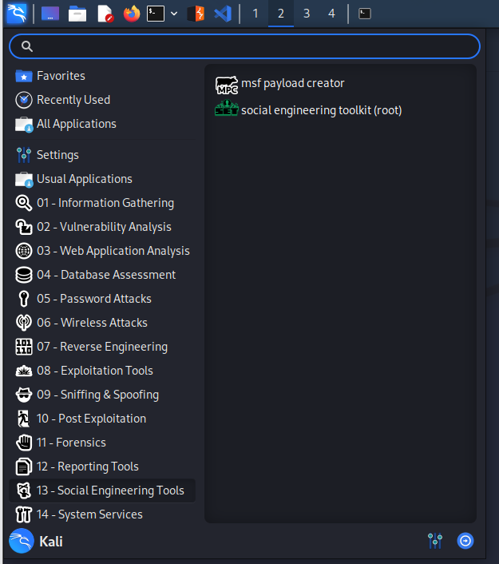Launch the file manager from the panel
499x564 pixels.
[x=77, y=14]
